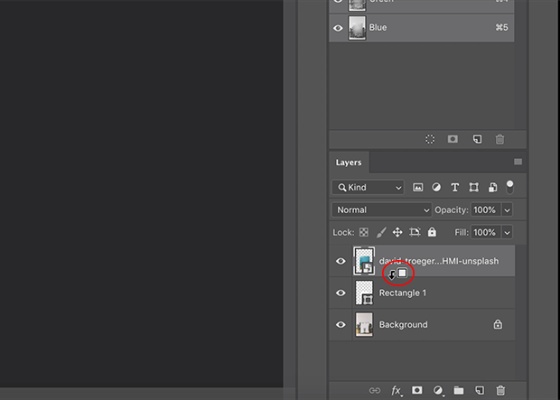Click the Opacity 100% field
Image resolution: width=560 pixels, height=400 pixels.
[485, 210]
